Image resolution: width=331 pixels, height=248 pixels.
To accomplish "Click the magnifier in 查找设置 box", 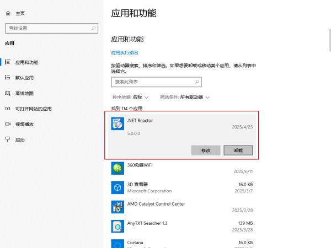I will 93,28.
